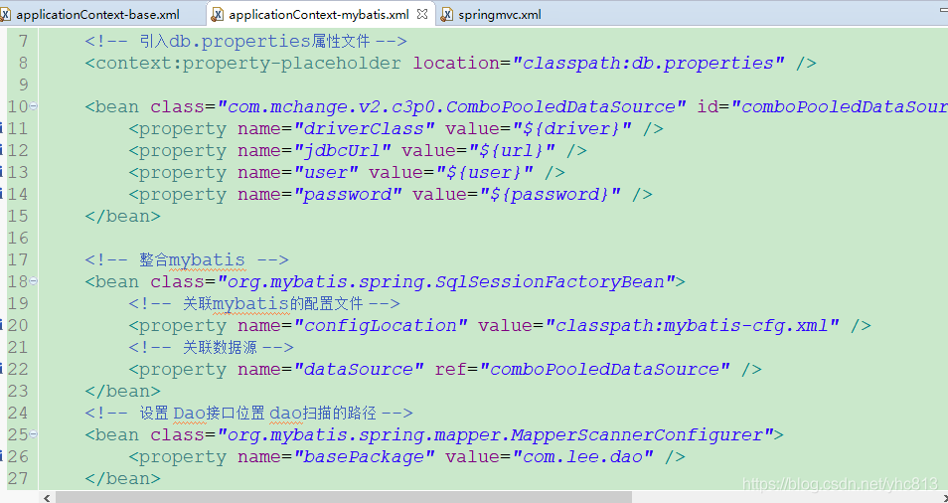This screenshot has height=503, width=948.
Task: Collapse the SqlSessionFactoryBean block on line 18
Action: 34,281
